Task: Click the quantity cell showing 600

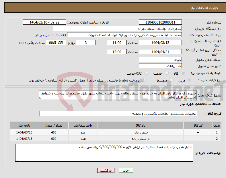Action: tap(54, 139)
